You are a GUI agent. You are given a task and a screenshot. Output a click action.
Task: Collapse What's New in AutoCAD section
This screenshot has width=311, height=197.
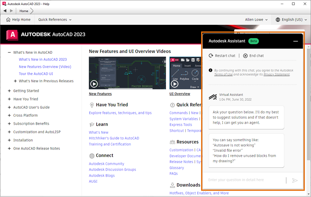click(9, 53)
